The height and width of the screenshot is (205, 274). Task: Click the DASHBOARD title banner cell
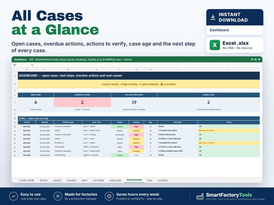click(139, 76)
